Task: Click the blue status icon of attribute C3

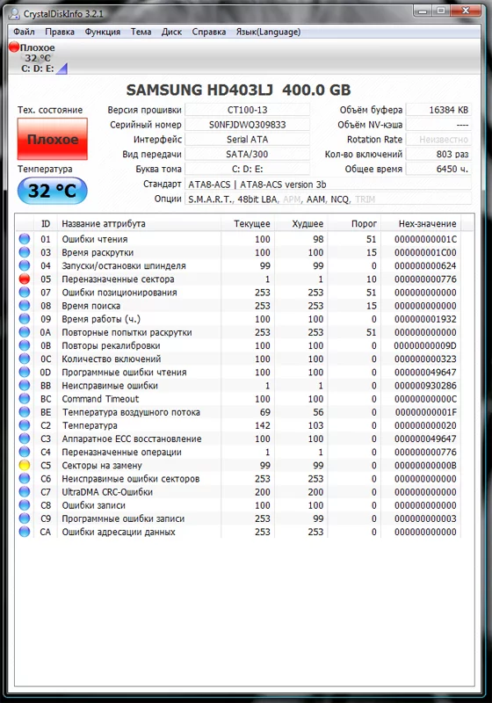Action: tap(25, 438)
